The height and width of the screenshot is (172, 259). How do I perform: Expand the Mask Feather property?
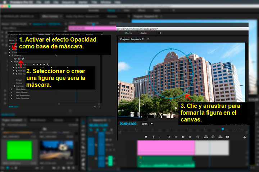pos(13,68)
